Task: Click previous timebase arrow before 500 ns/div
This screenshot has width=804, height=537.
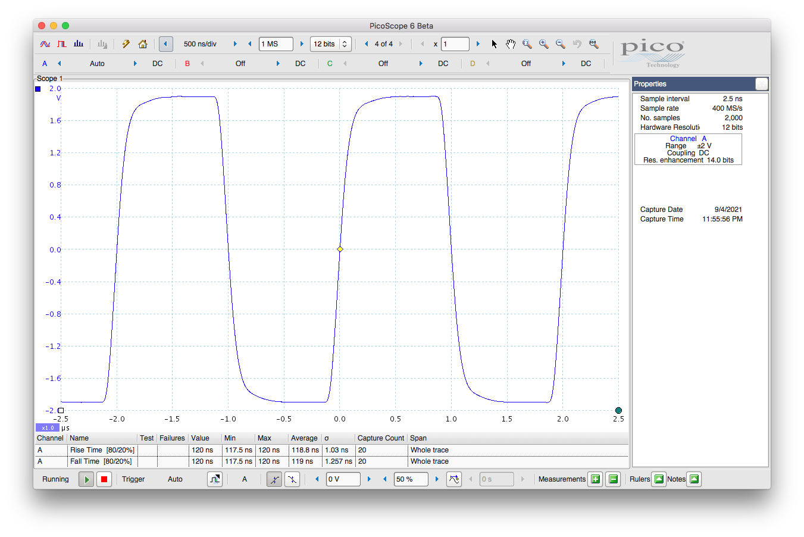Action: point(166,44)
